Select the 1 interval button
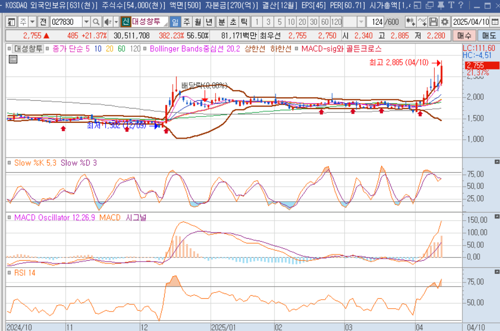The height and width of the screenshot is (331, 500). point(257,22)
